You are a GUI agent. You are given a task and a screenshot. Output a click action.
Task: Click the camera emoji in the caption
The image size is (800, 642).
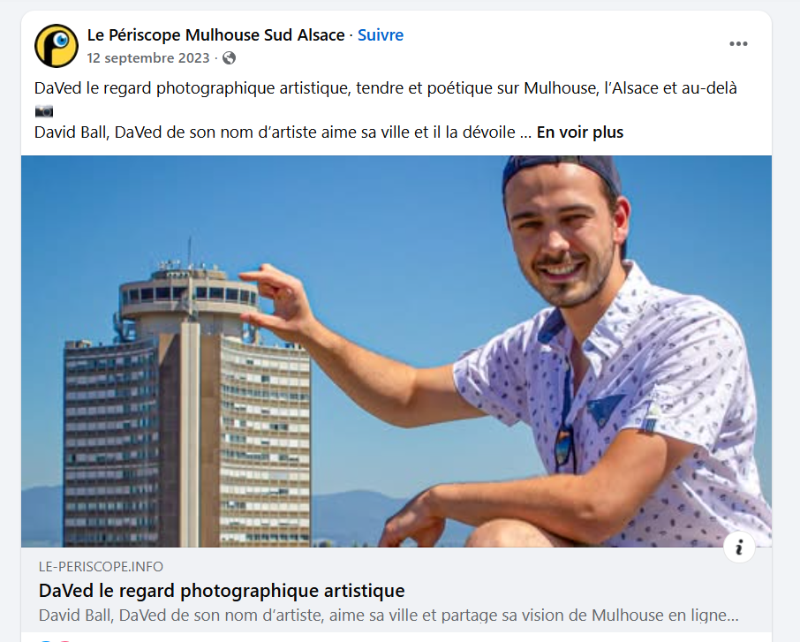coord(44,110)
